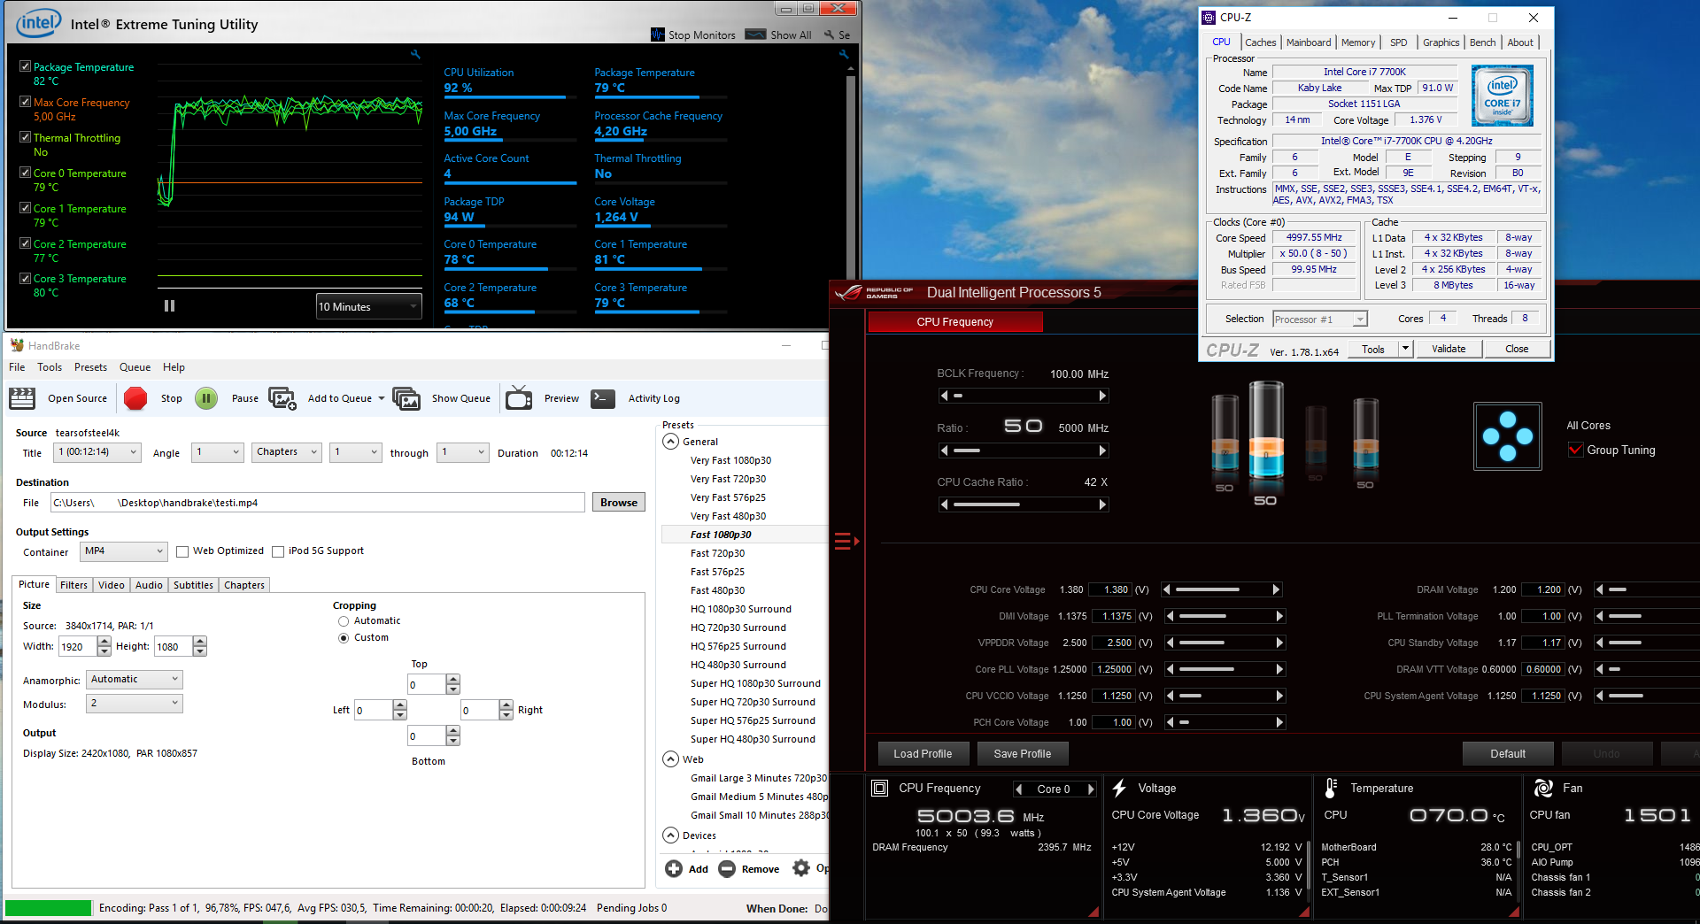This screenshot has width=1700, height=924.
Task: Switch to CPU-Z Memory tab
Action: pyautogui.click(x=1357, y=42)
